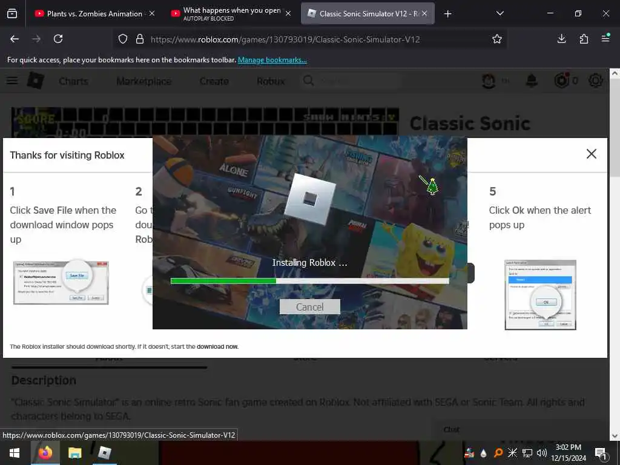Go back to previous page

[x=15, y=39]
